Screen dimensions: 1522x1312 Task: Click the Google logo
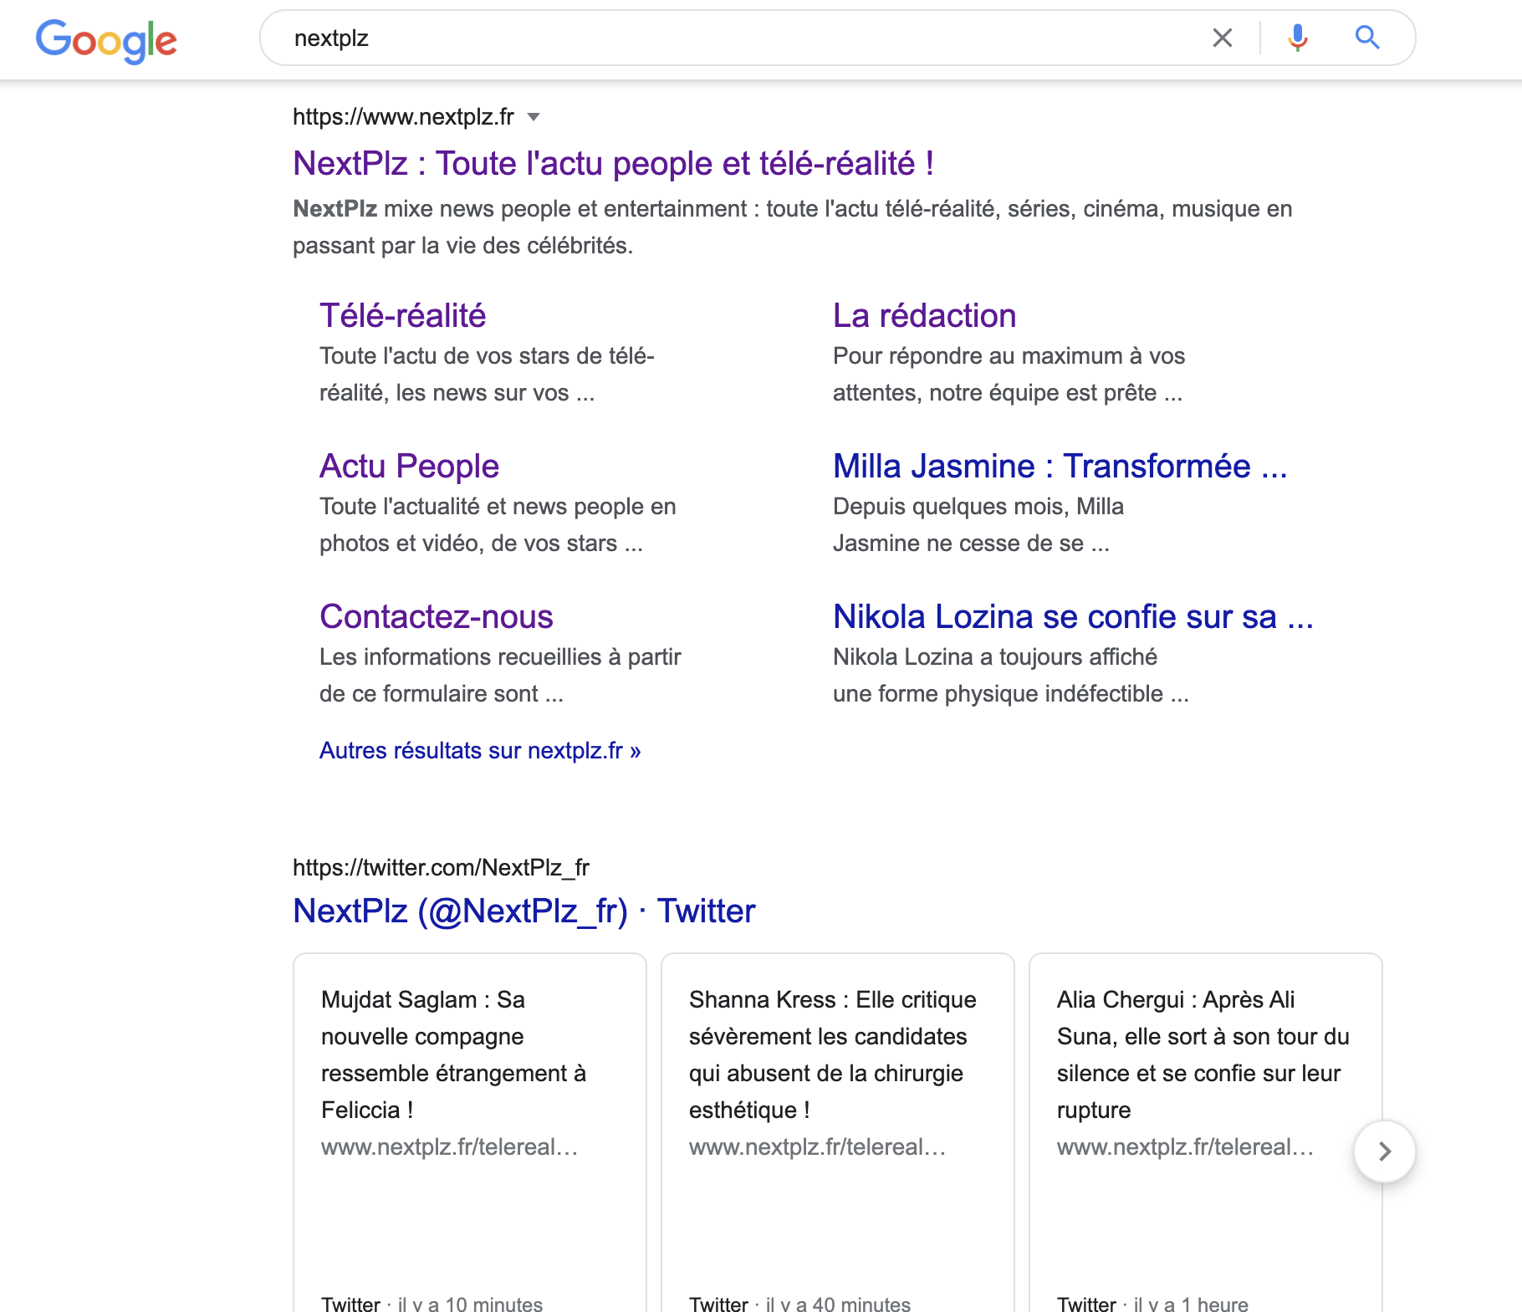106,40
